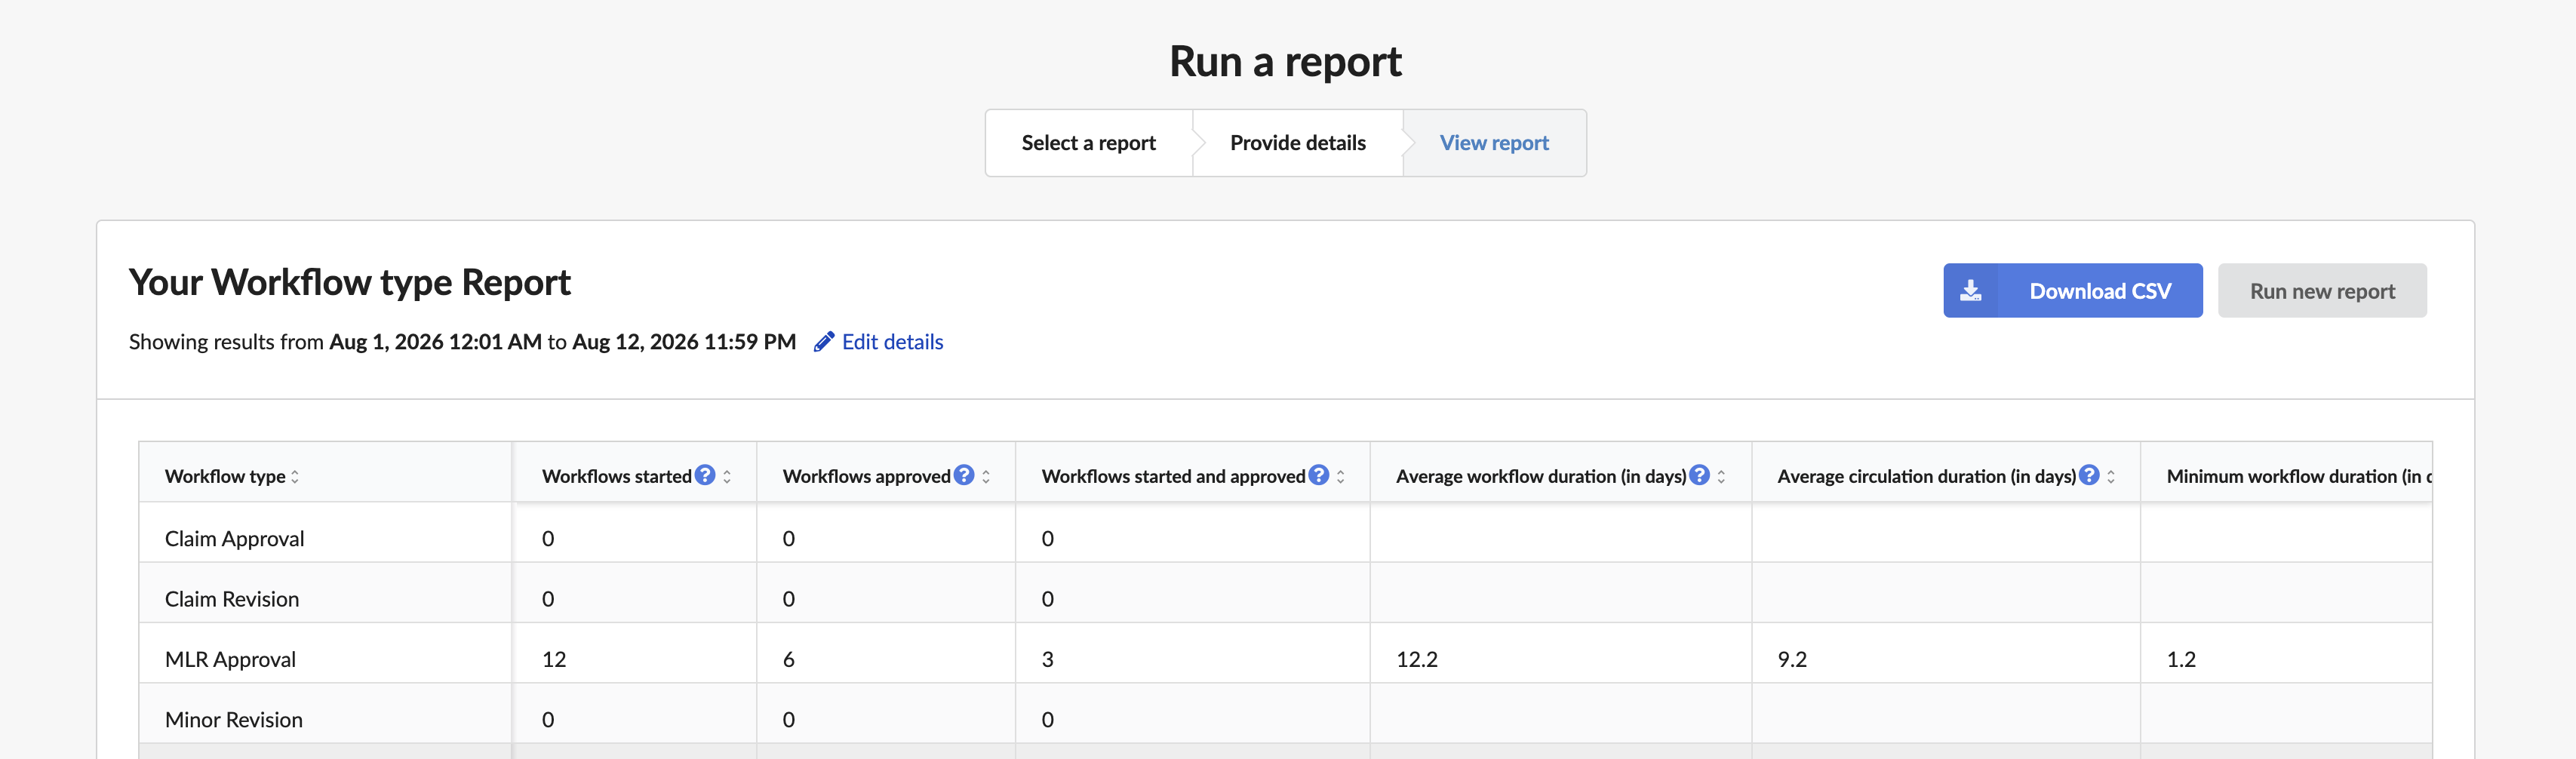Viewport: 2576px width, 759px height.
Task: Select the Claim Revision row label
Action: [x=232, y=599]
